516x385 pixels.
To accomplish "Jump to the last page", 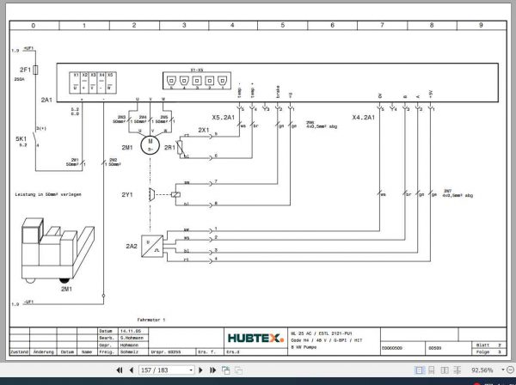I will tap(213, 370).
